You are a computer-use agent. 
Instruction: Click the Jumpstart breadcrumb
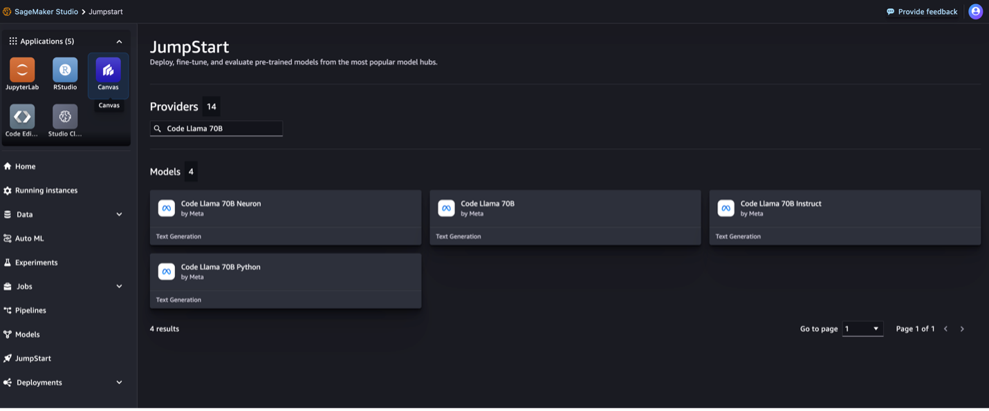pos(106,12)
